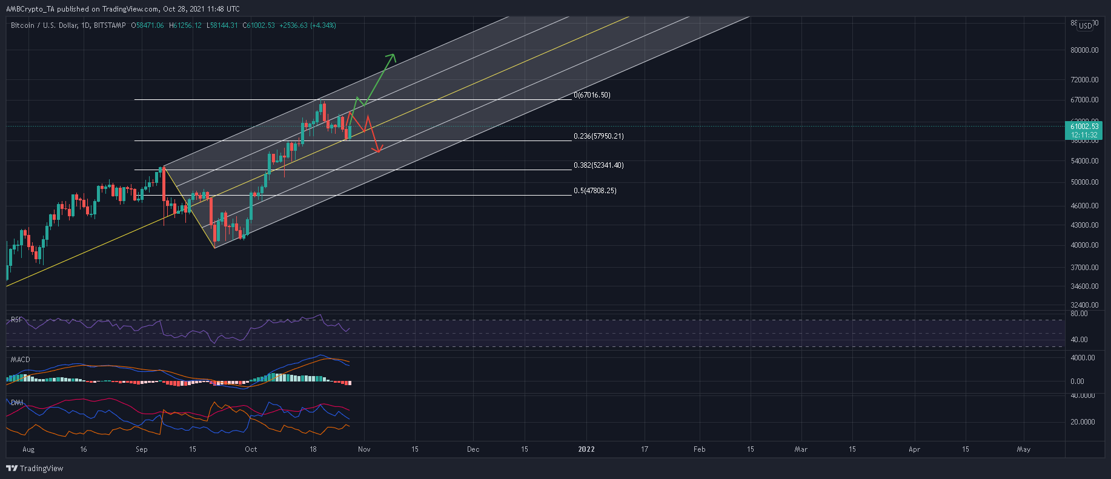The image size is (1111, 479).
Task: Click the TradingView logo at bottom left
Action: coord(35,468)
